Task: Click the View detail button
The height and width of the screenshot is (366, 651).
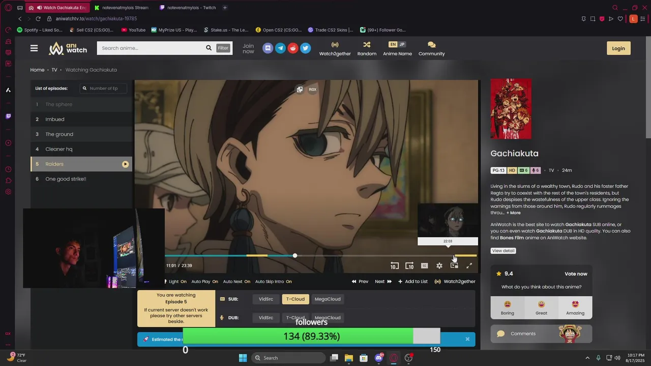Action: [503, 251]
